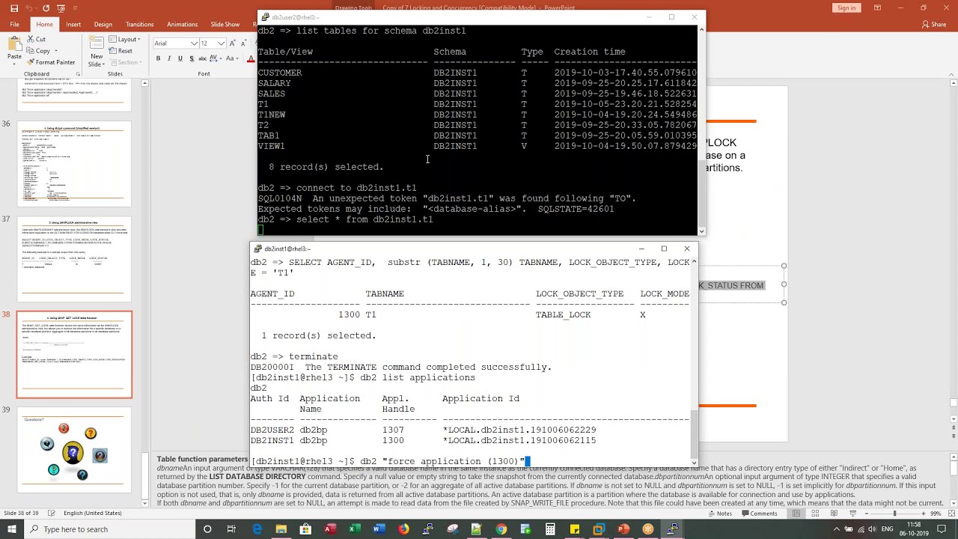The height and width of the screenshot is (539, 958).
Task: Open Excel from the taskbar
Action: pyautogui.click(x=354, y=529)
